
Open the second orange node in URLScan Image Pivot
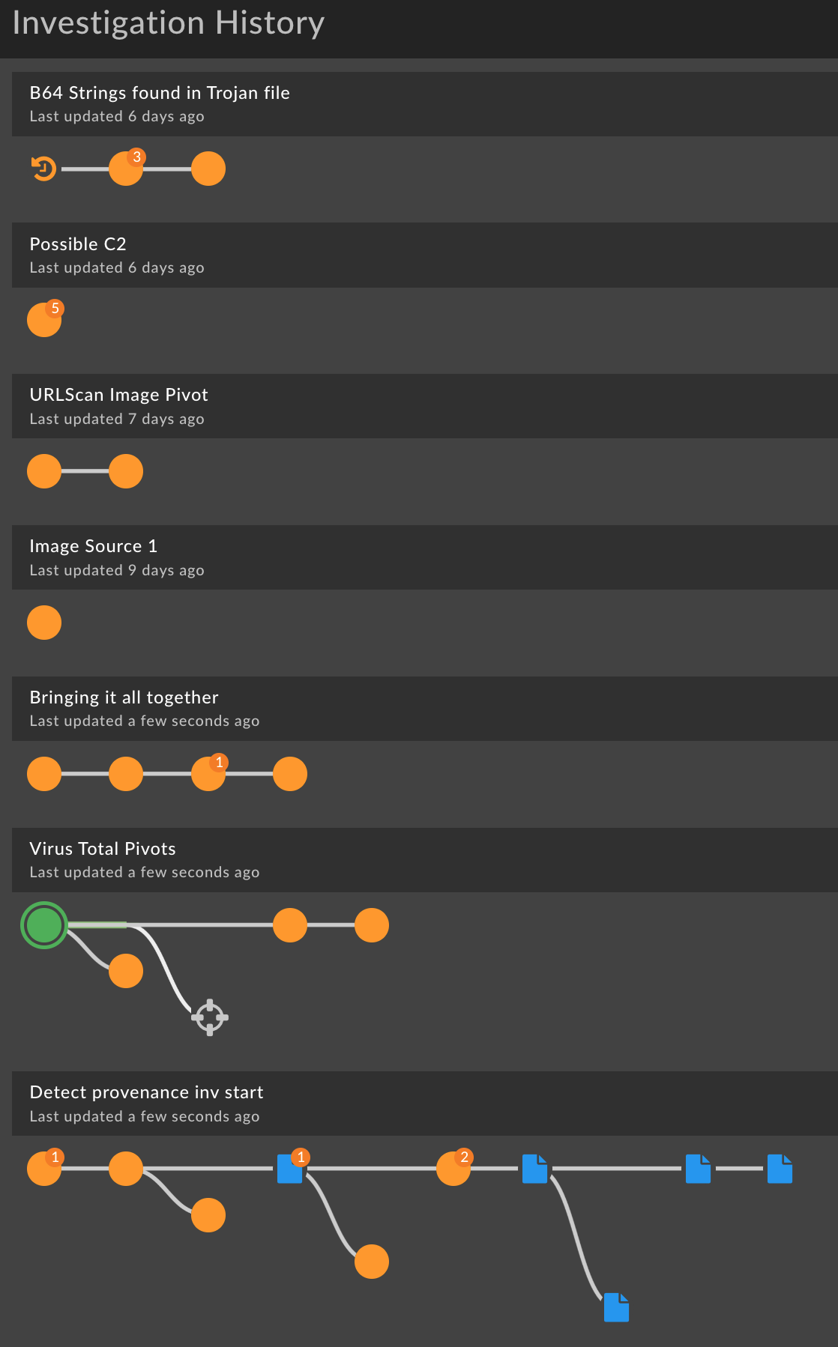[126, 471]
